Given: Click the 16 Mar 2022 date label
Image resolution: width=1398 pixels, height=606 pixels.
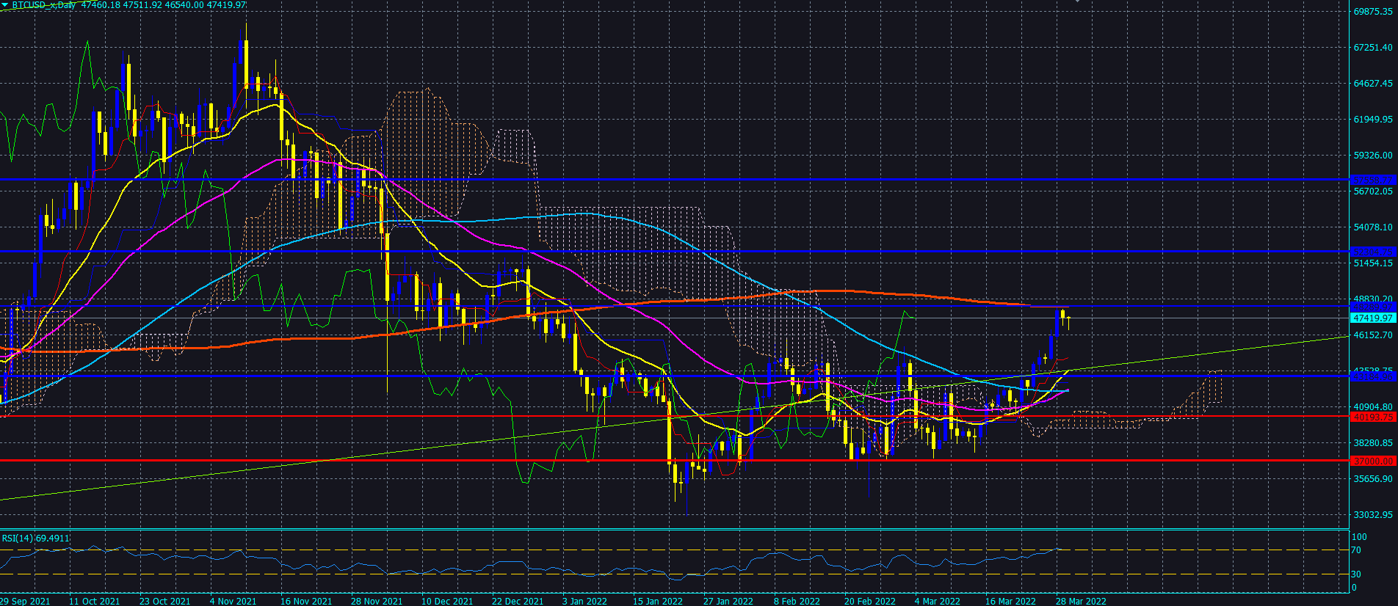Looking at the screenshot, I should click(x=1010, y=601).
